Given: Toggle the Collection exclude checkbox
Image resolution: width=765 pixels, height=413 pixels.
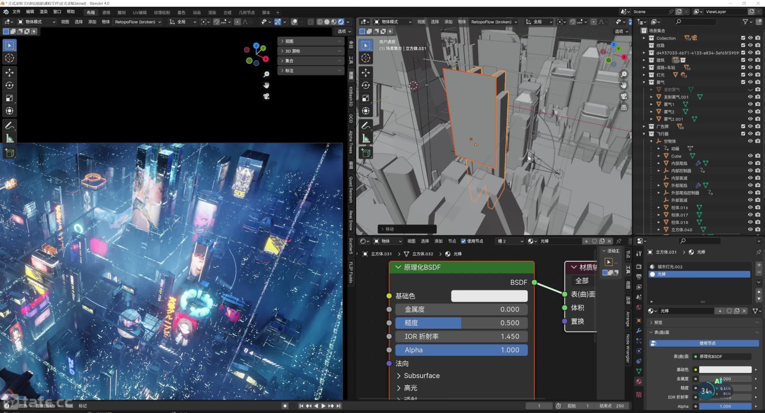Looking at the screenshot, I should [743, 38].
